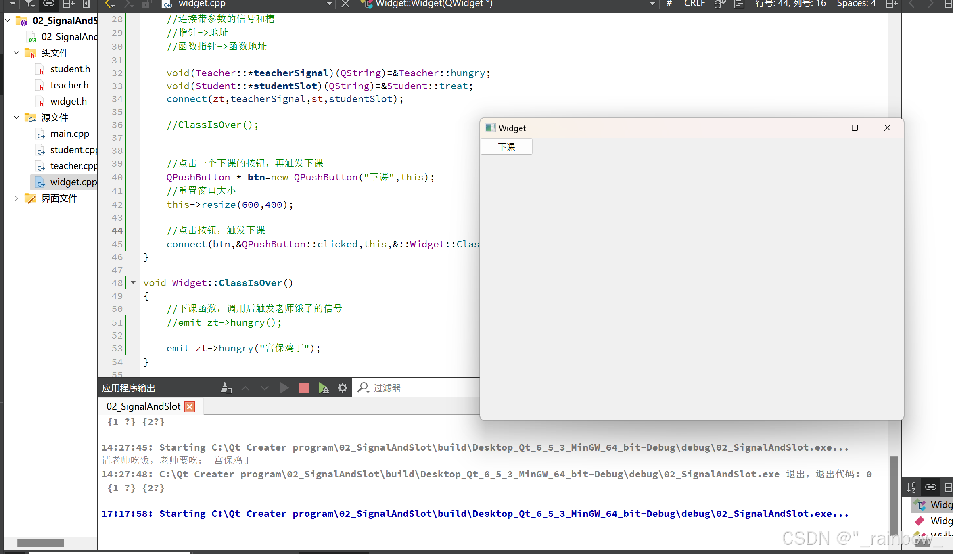953x554 pixels.
Task: Click the split editor icon in project pane
Action: click(68, 4)
